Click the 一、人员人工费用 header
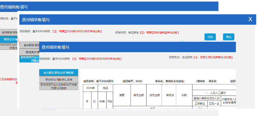 [x=214, y=93]
